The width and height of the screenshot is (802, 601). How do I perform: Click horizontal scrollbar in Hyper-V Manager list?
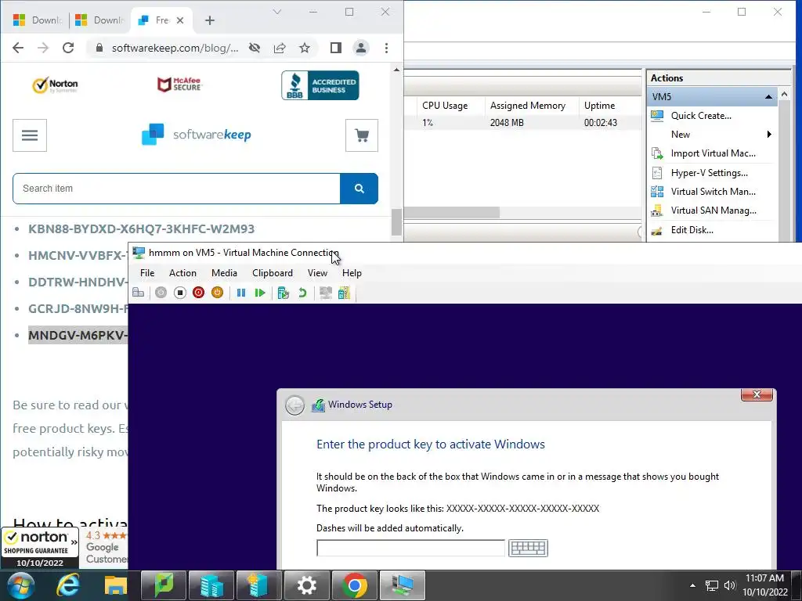tap(452, 213)
